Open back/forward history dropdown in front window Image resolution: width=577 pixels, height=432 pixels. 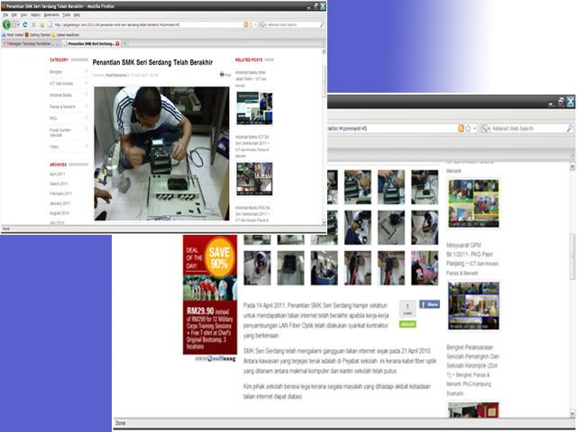[16, 24]
